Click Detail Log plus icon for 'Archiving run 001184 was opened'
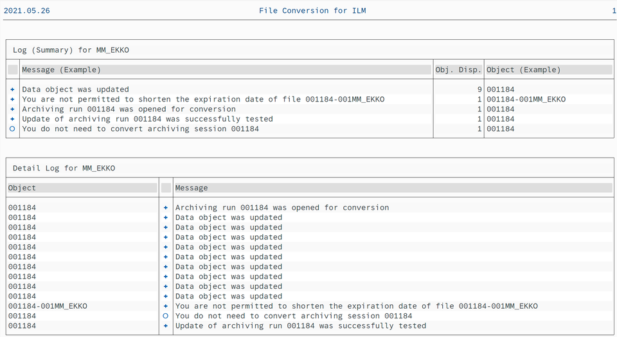This screenshot has width=617, height=337. point(166,208)
